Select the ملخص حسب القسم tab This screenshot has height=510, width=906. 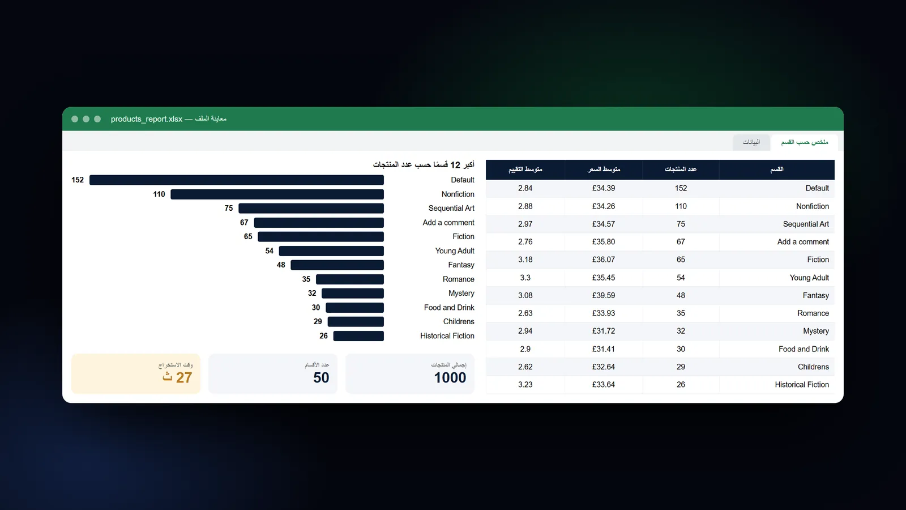(805, 142)
